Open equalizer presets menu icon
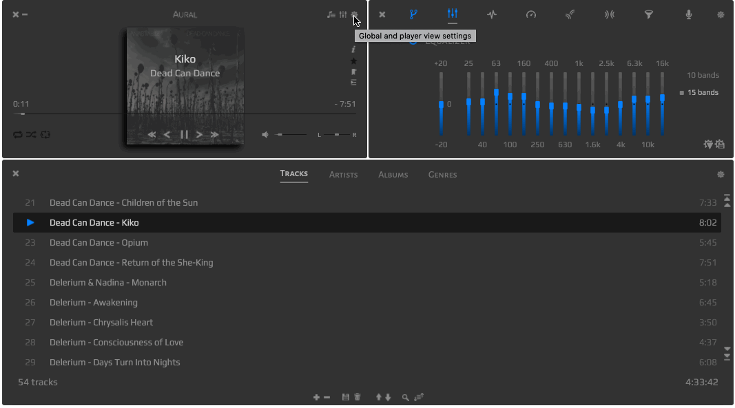This screenshot has height=408, width=735. (x=708, y=144)
